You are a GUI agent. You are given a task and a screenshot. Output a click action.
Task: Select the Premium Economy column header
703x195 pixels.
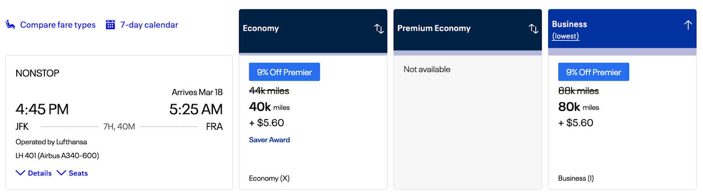pos(434,28)
